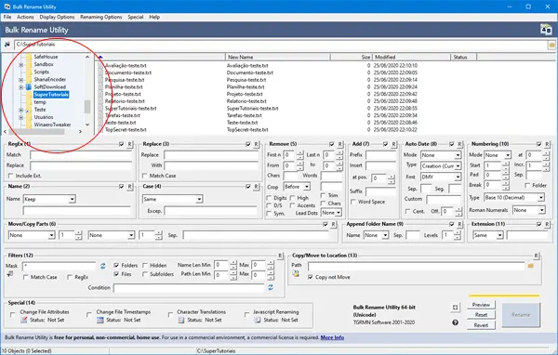Click the folder icon at the path bar's right end
The width and height of the screenshot is (558, 355).
551,46
